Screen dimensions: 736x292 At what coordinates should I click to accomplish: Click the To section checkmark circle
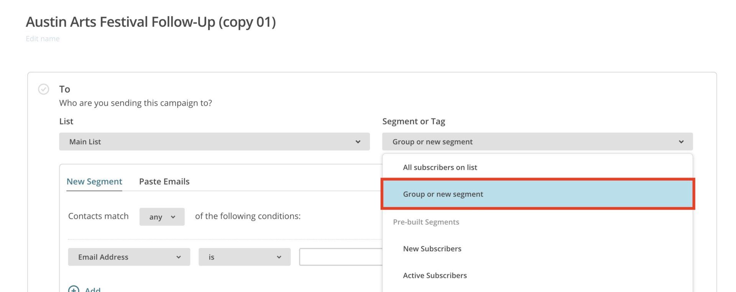click(44, 89)
